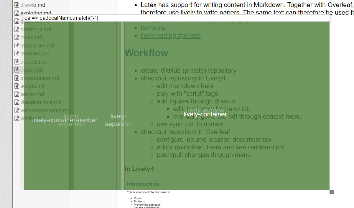354x208 pixels.
Task: Click the file icon next to objects.md
Action: (x=17, y=62)
